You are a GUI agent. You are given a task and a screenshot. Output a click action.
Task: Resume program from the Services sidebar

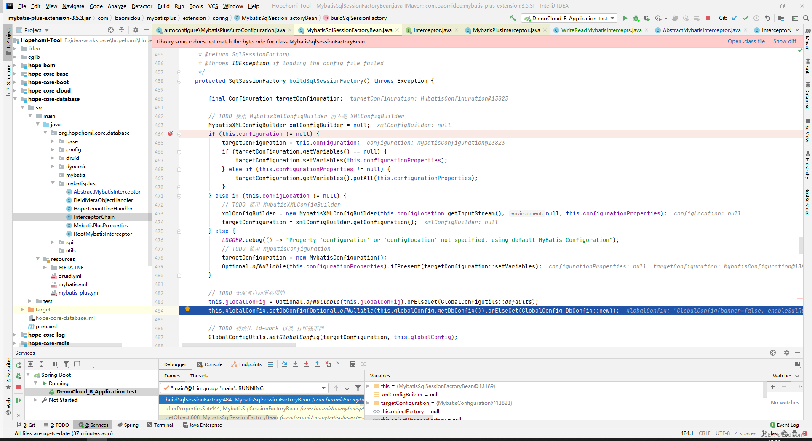[19, 400]
